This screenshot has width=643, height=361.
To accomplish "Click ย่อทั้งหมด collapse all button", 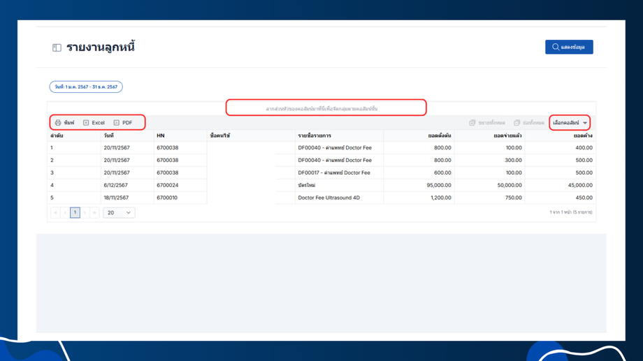I will point(529,122).
